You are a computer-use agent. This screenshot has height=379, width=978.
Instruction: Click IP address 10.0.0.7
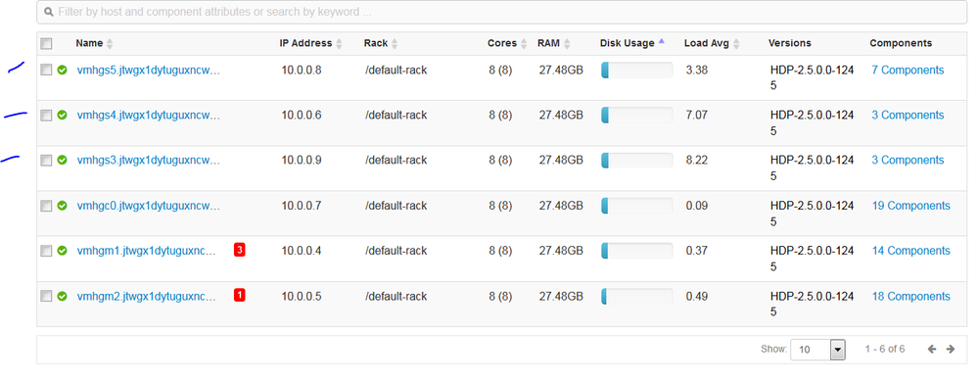click(302, 206)
